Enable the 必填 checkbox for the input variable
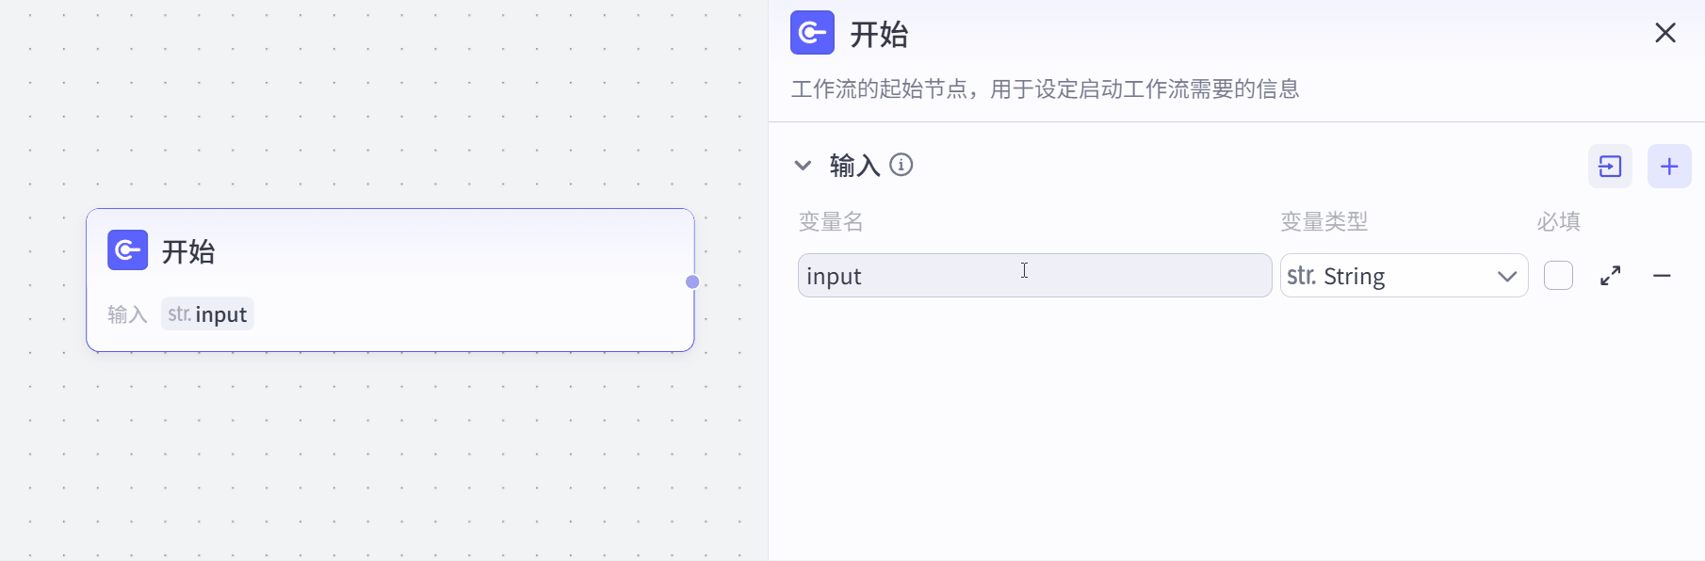The width and height of the screenshot is (1705, 561). [x=1558, y=275]
